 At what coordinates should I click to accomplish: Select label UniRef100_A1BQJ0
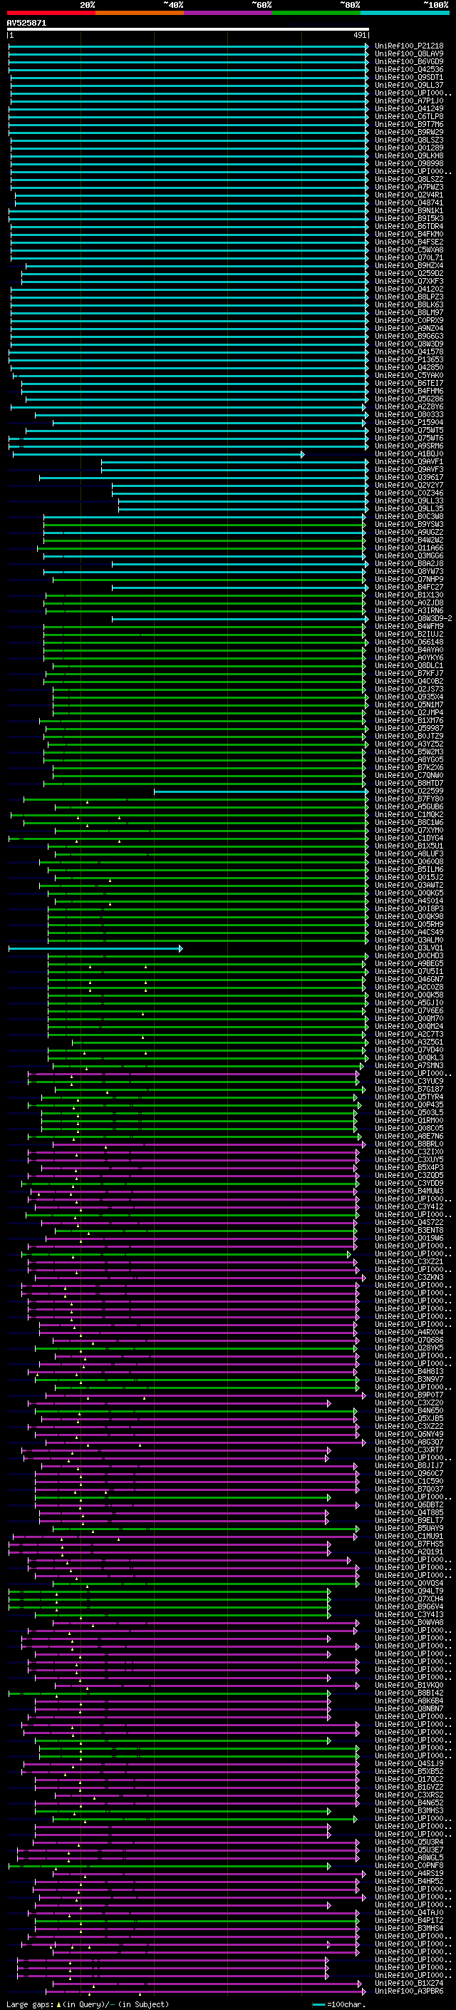point(409,454)
